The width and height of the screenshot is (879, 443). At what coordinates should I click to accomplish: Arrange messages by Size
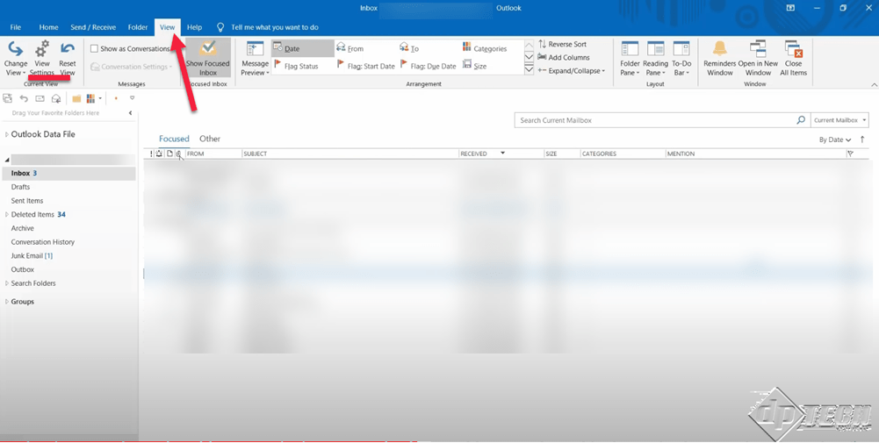point(475,66)
